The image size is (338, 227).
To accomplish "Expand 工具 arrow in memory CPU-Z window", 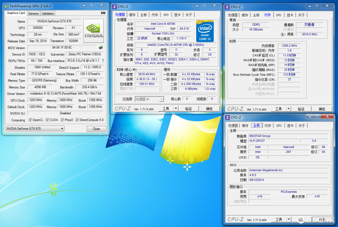I will coord(289,109).
